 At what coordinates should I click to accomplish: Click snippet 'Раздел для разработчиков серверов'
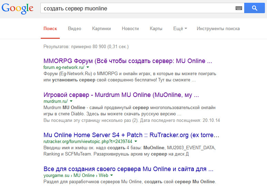tap(130, 182)
